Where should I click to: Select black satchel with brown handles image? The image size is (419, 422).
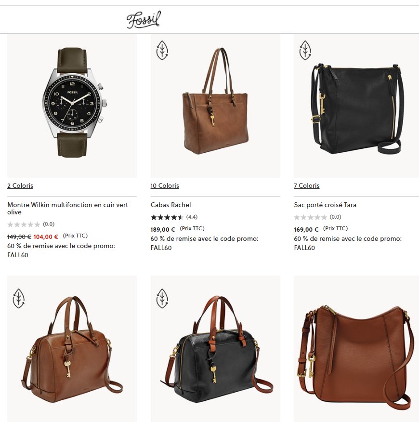click(x=215, y=349)
